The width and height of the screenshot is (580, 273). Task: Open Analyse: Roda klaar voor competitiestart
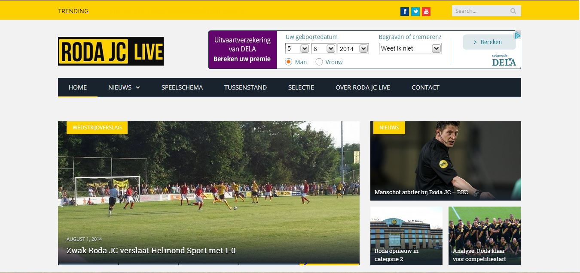click(479, 255)
